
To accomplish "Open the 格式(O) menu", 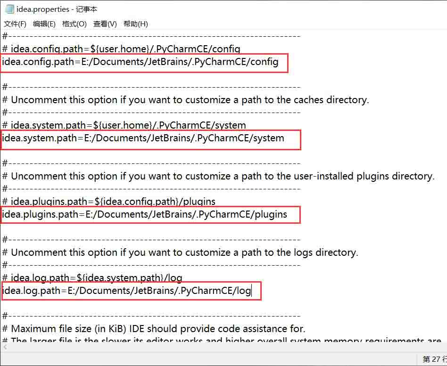I will [x=74, y=24].
